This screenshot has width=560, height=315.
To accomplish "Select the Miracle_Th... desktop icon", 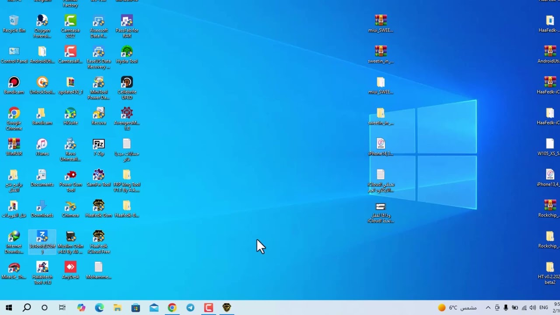I will coord(14,270).
